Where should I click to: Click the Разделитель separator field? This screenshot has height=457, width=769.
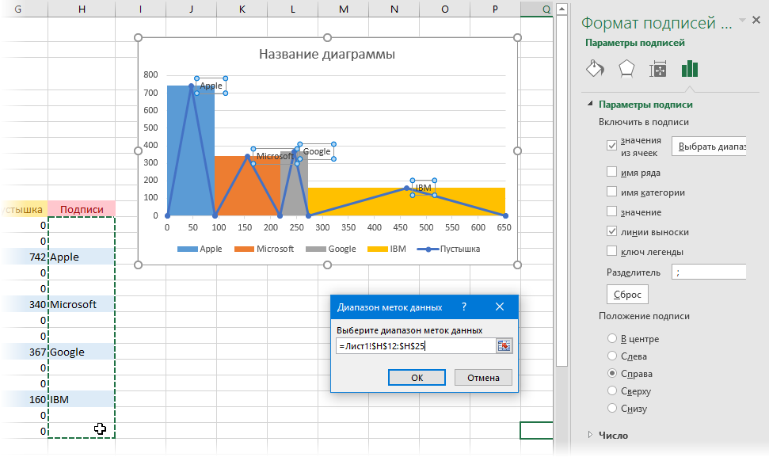coord(709,272)
